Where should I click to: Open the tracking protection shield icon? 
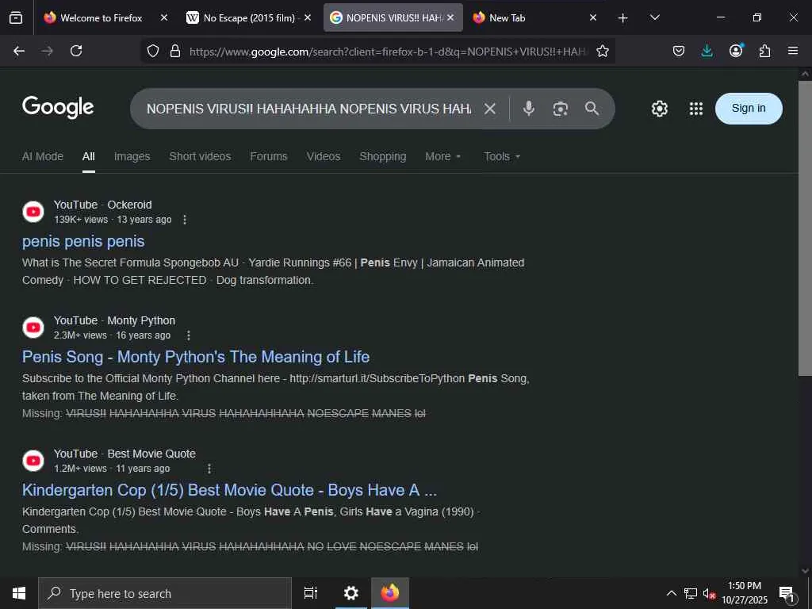(153, 51)
